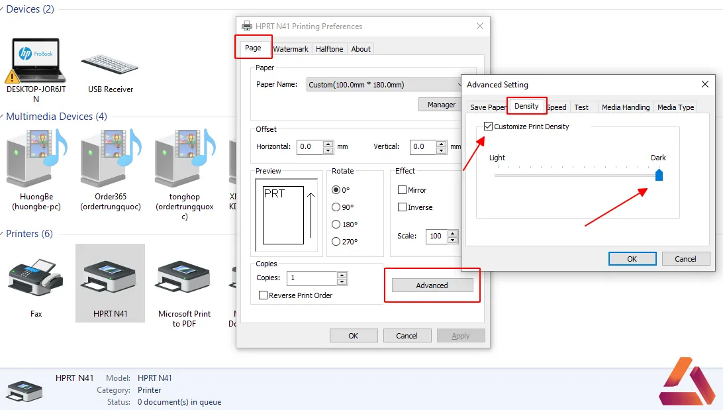This screenshot has width=723, height=410.
Task: Open the About tab
Action: click(361, 49)
